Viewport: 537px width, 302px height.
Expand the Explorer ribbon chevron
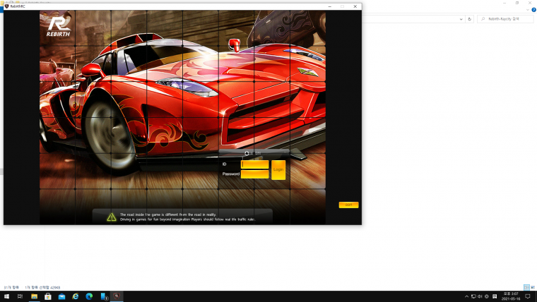click(x=528, y=10)
